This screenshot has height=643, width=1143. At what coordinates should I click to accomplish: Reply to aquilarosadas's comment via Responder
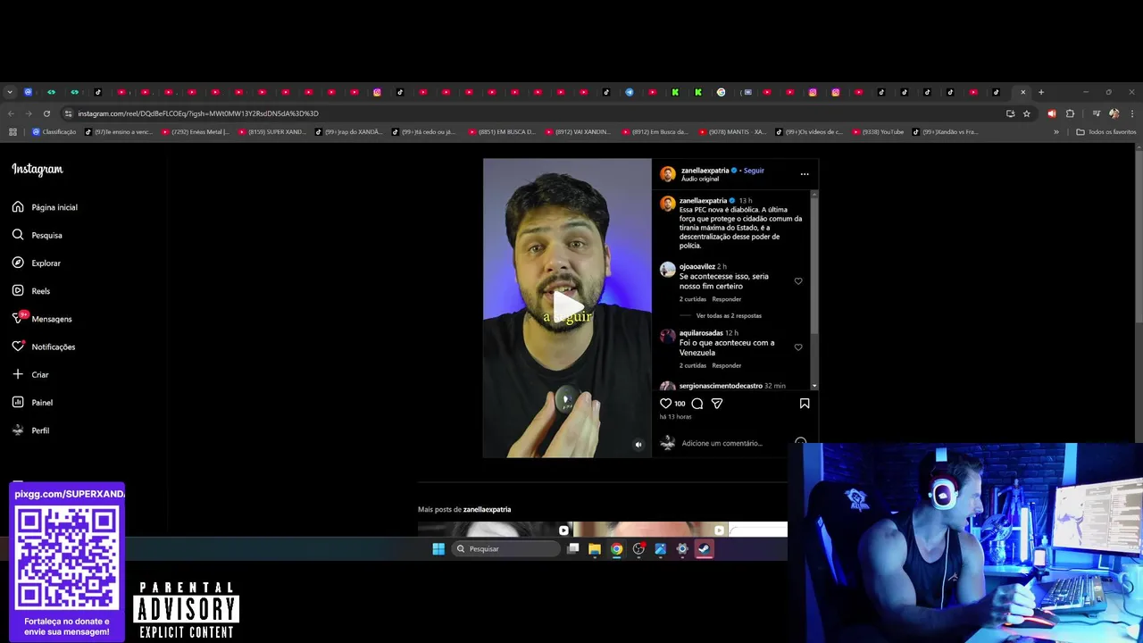click(727, 366)
